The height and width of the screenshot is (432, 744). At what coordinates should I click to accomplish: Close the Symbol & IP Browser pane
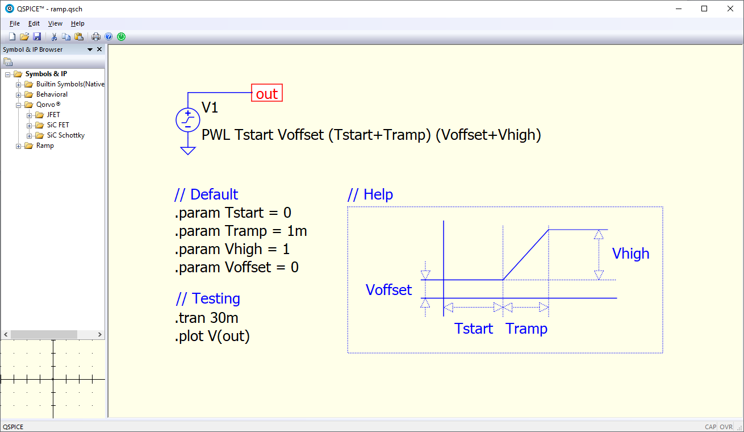point(99,49)
